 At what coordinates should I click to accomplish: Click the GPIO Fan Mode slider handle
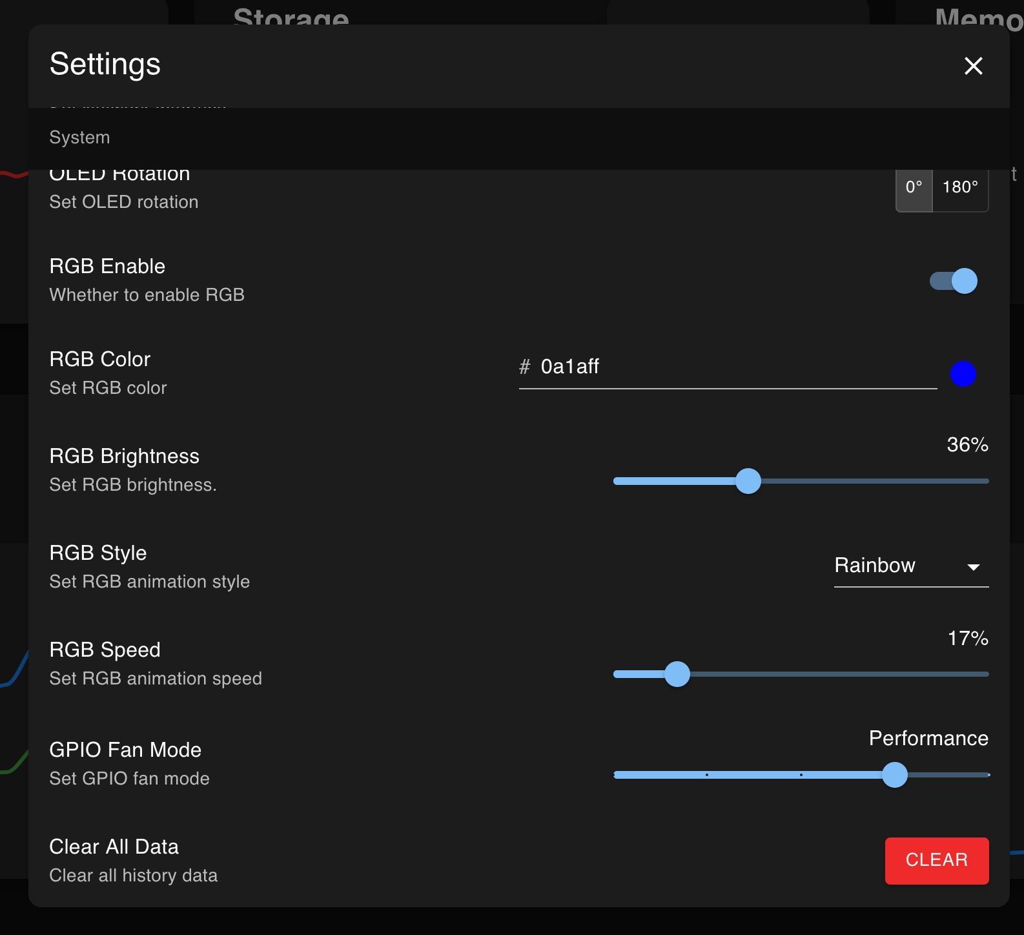[x=894, y=775]
